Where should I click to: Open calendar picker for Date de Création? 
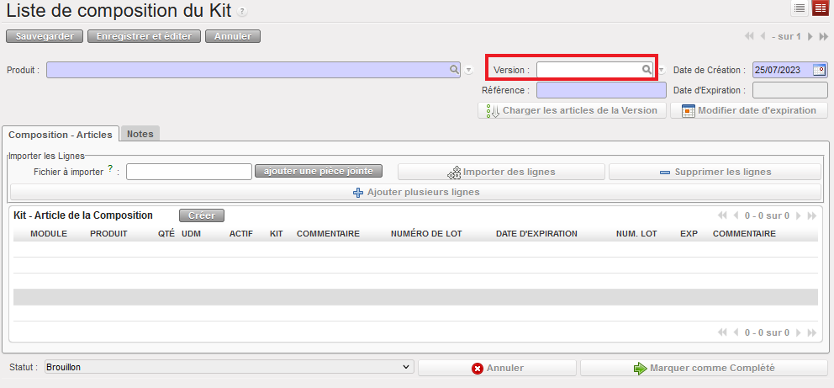click(x=820, y=70)
